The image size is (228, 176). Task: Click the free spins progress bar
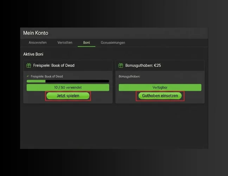point(68,81)
